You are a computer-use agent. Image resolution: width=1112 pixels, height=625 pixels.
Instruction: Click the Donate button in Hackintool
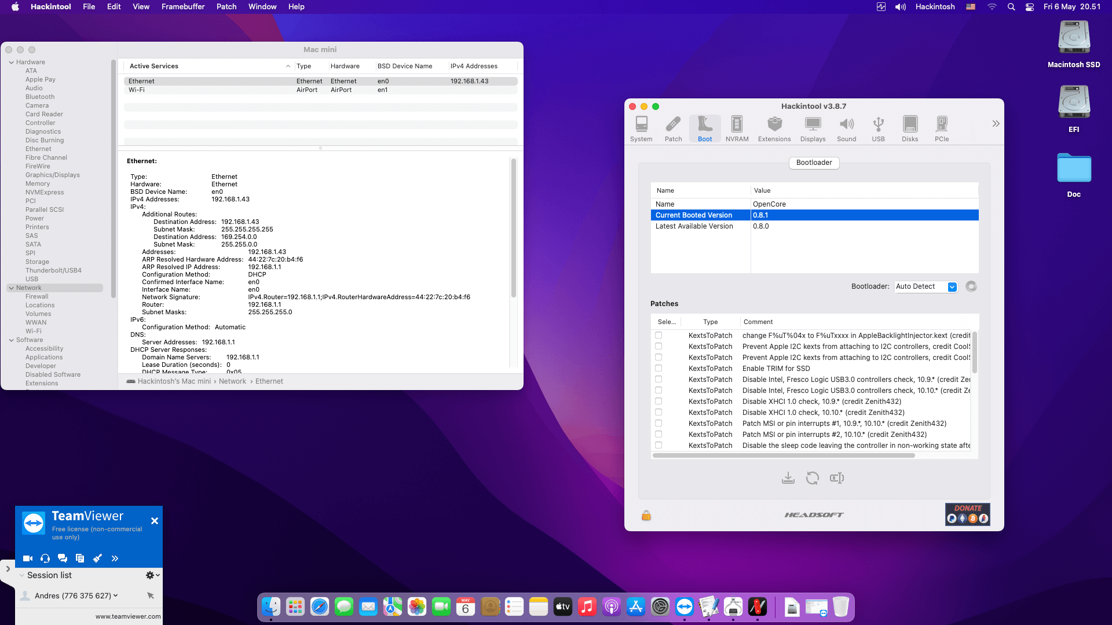[967, 514]
